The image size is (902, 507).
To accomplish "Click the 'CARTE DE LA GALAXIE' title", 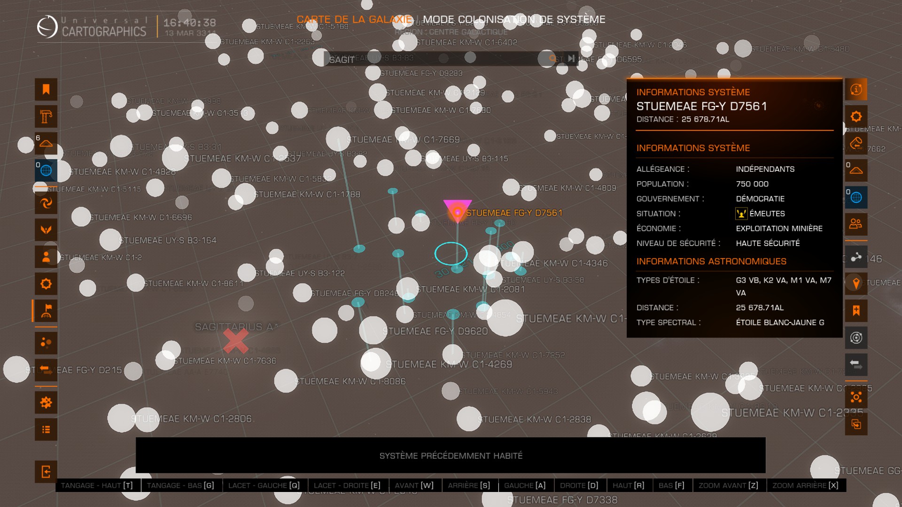I will 354,20.
